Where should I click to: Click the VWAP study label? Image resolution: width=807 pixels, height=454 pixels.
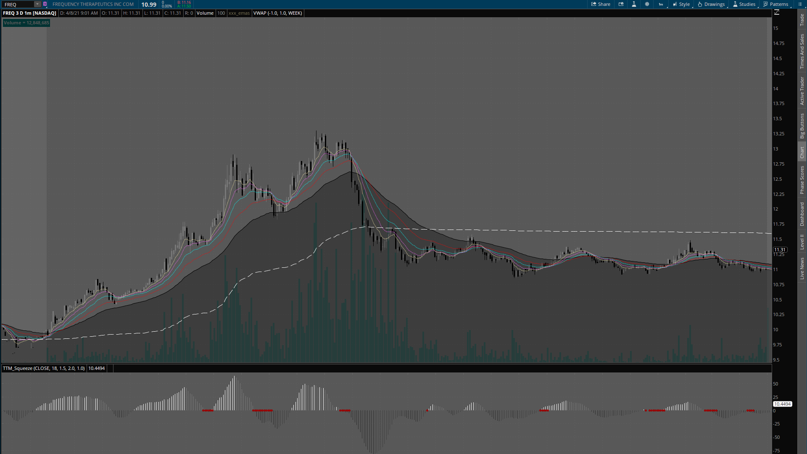tap(277, 13)
